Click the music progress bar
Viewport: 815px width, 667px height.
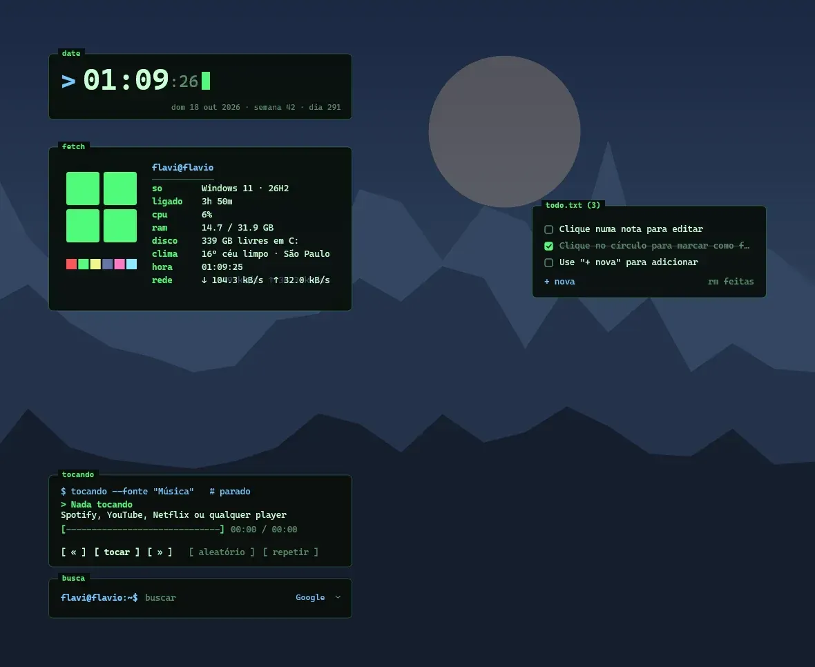pyautogui.click(x=142, y=530)
